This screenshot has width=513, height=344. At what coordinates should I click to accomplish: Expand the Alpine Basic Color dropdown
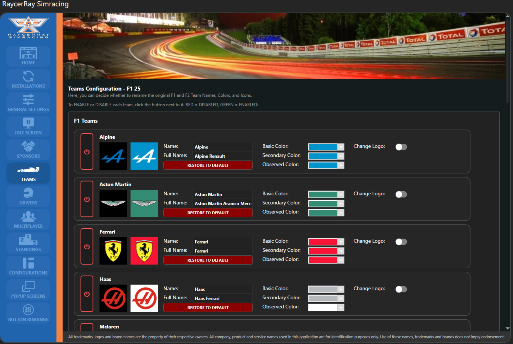point(341,147)
